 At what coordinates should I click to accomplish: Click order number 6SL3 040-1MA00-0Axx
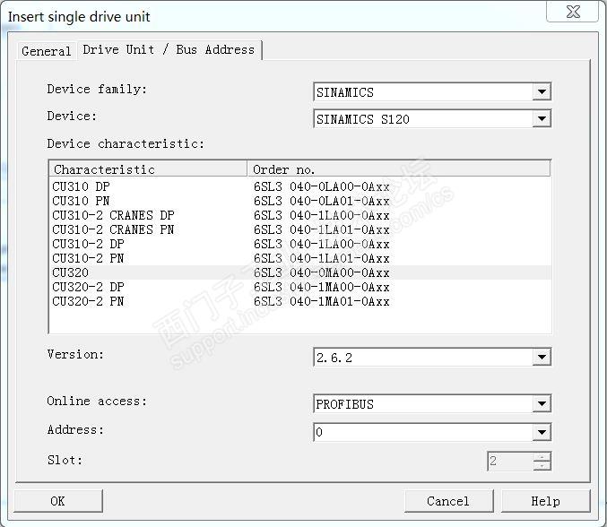point(321,287)
